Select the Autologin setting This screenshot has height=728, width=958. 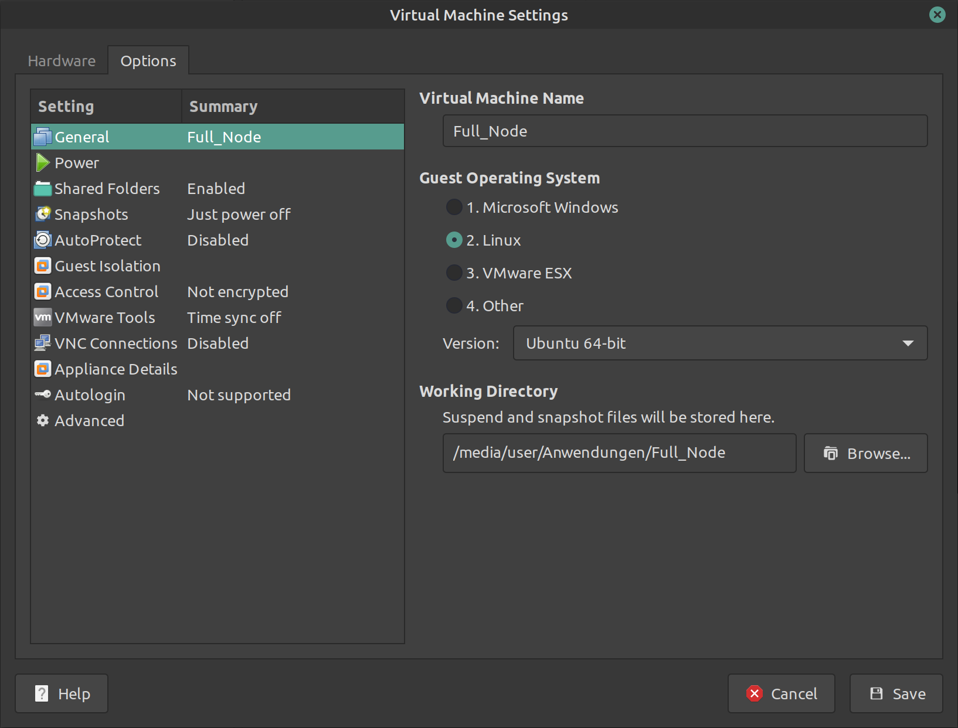pyautogui.click(x=218, y=394)
